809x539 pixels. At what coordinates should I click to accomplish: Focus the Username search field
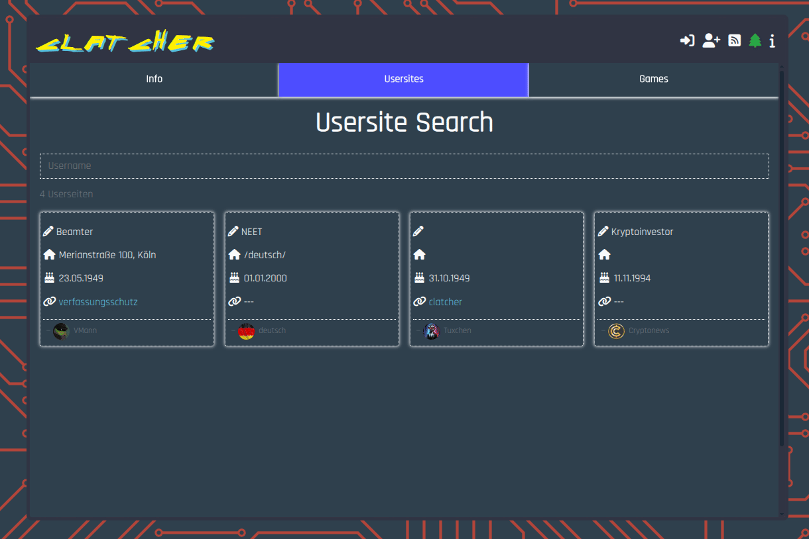[404, 166]
